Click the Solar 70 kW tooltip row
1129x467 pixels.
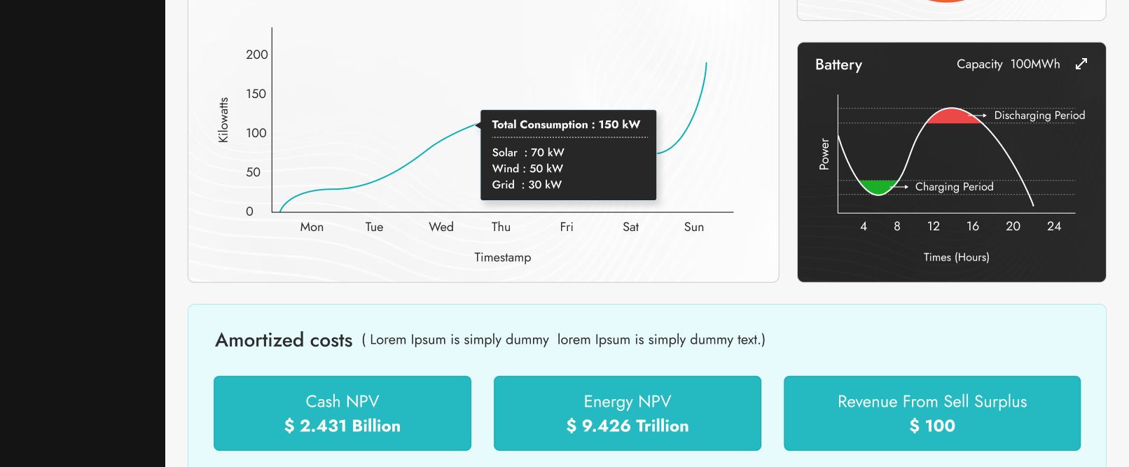pos(528,153)
